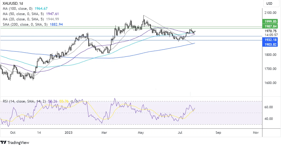Open the XAU/USD symbol title
Viewport: 281px width, 147px height.
11,4
